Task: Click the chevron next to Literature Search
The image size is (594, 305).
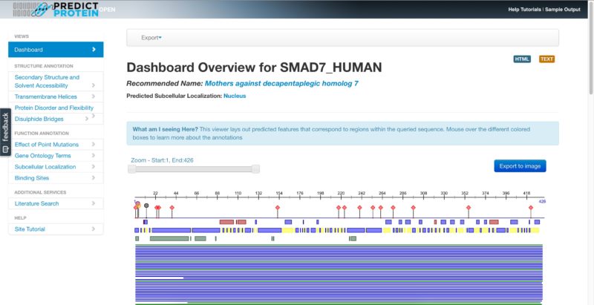Action: point(94,203)
